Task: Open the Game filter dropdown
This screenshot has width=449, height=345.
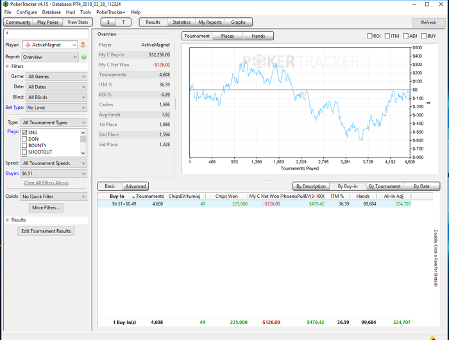Action: pyautogui.click(x=56, y=76)
